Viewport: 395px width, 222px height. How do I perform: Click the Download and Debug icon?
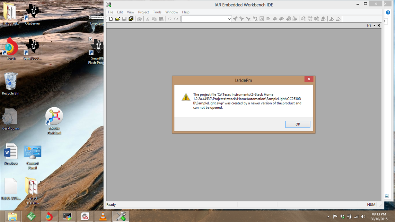(332, 19)
